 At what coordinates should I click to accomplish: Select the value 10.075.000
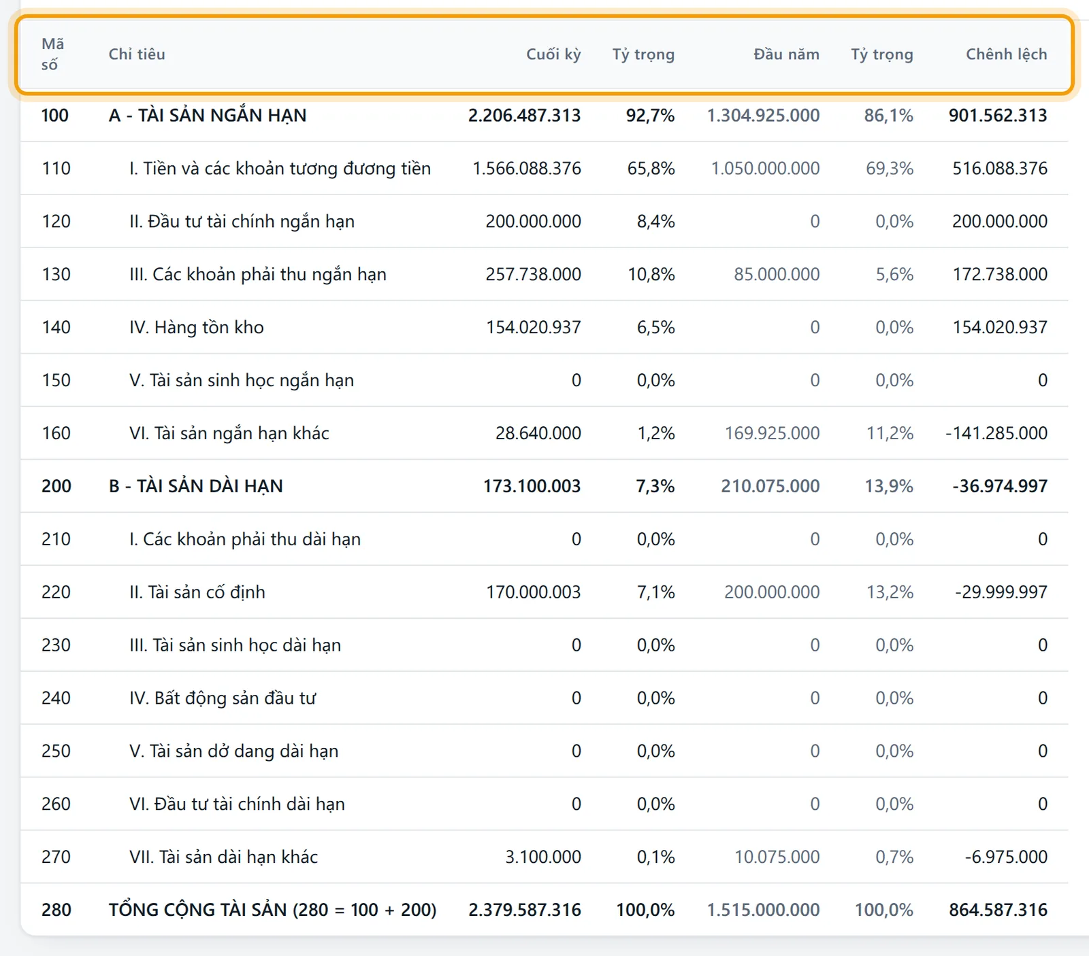(777, 857)
